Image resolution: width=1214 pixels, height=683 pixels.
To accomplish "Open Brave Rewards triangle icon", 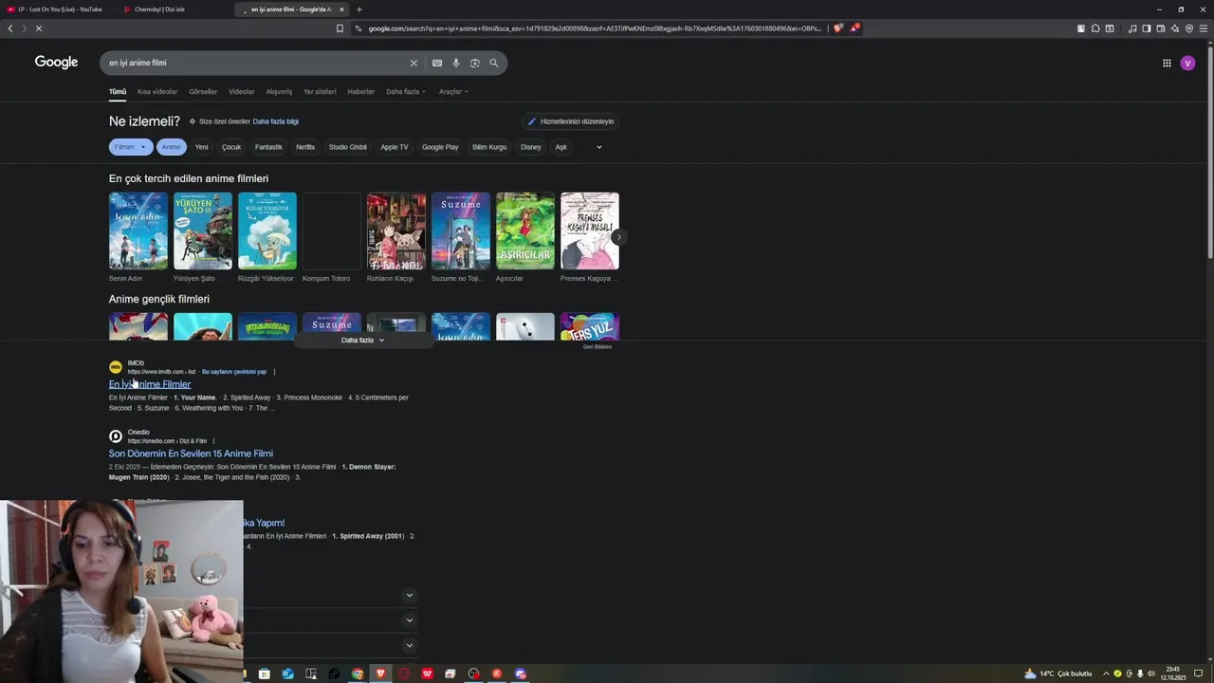I will pyautogui.click(x=855, y=28).
